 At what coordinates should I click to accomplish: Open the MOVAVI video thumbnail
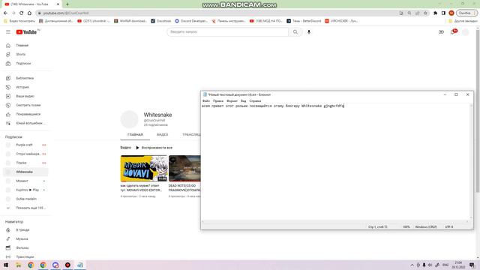pyautogui.click(x=144, y=168)
